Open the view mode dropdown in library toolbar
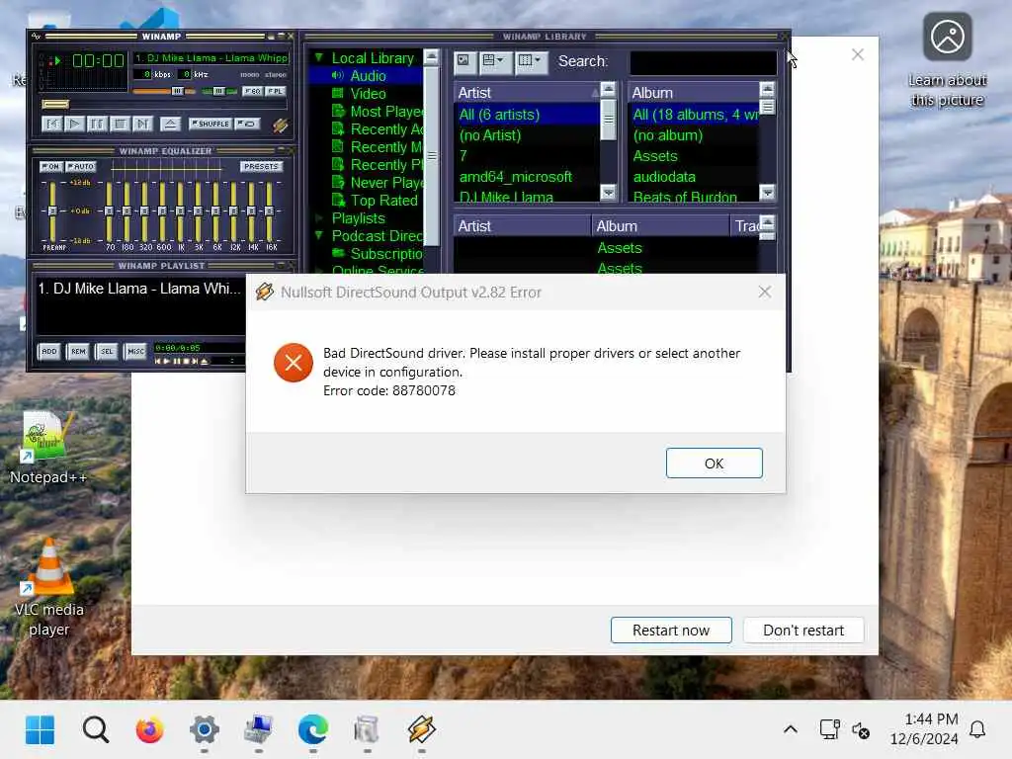Viewport: 1012px width, 759px height. click(494, 62)
